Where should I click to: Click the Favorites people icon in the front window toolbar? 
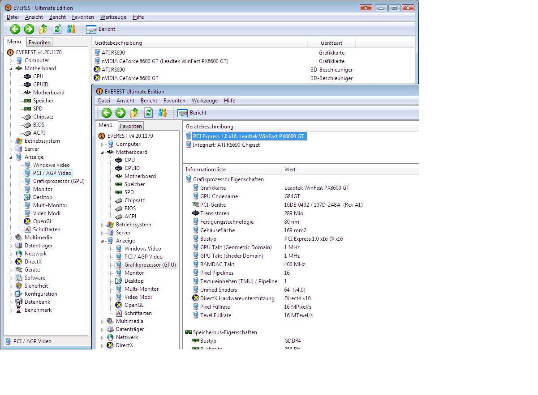tap(162, 113)
